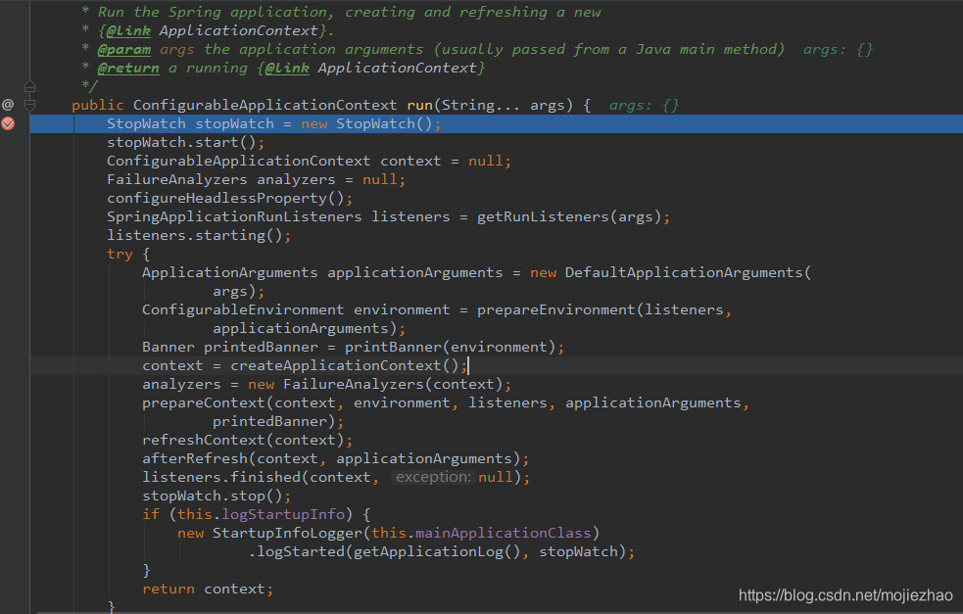Click the 'exception:' parameter hint
Image resolution: width=963 pixels, height=614 pixels.
(x=433, y=477)
